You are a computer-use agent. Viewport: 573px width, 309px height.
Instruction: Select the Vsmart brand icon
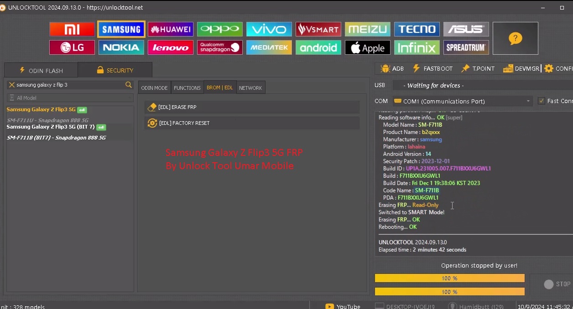click(x=318, y=29)
